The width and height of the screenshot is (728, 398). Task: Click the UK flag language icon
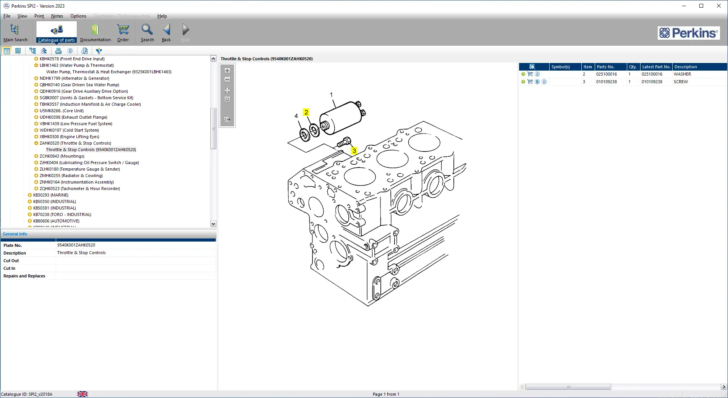coord(83,394)
